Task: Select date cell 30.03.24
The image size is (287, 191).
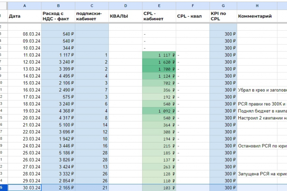Action: pyautogui.click(x=25, y=188)
